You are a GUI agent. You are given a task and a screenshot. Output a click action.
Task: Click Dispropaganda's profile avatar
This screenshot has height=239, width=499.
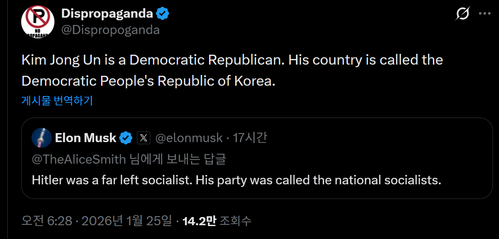pos(38,22)
